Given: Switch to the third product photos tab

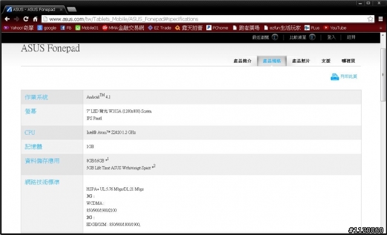Looking at the screenshot, I should click(x=301, y=61).
